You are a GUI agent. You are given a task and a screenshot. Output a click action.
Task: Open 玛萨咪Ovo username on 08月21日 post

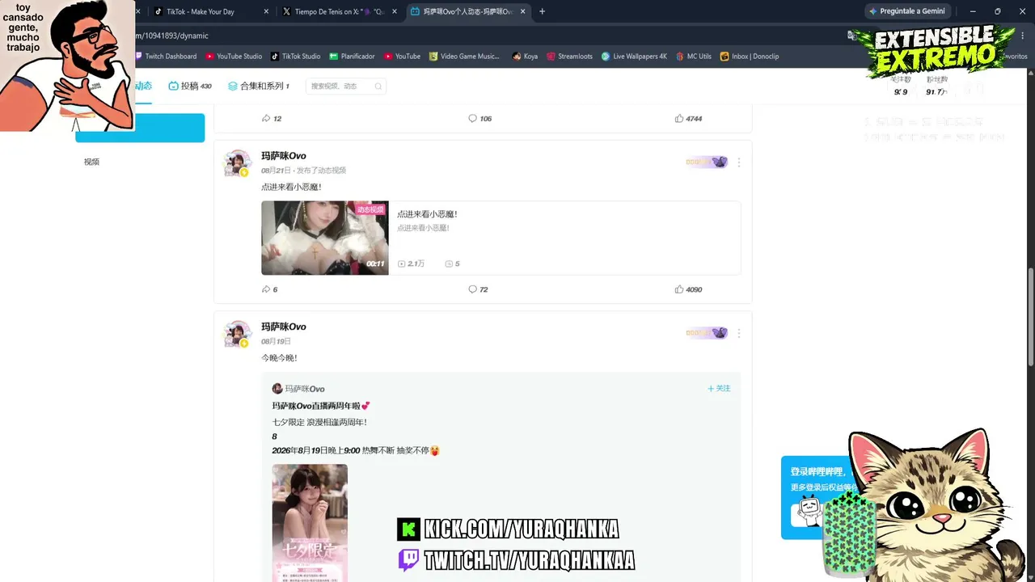click(x=284, y=156)
